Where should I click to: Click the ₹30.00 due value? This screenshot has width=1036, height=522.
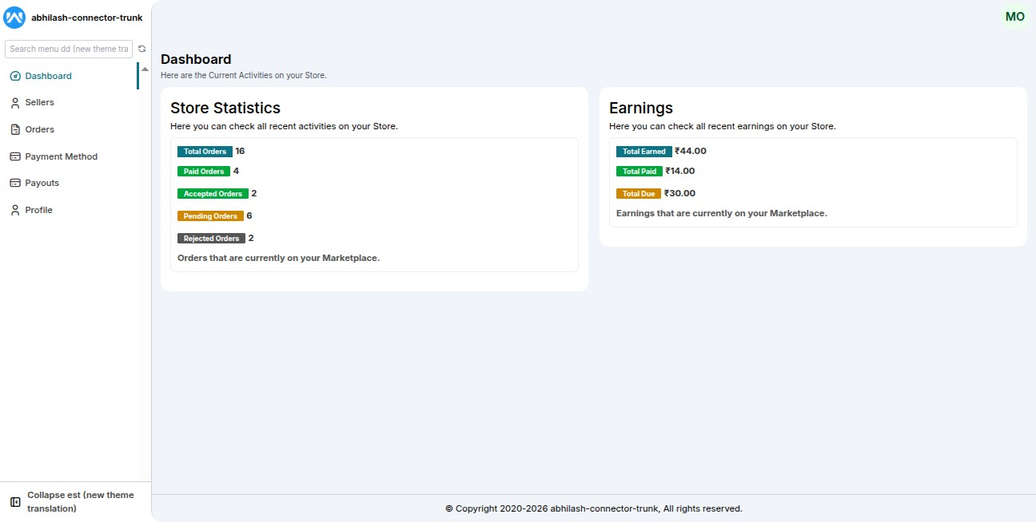pyautogui.click(x=680, y=193)
